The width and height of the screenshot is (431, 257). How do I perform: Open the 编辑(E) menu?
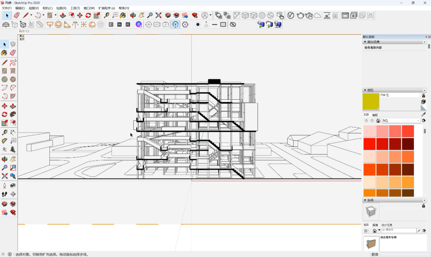coord(20,8)
